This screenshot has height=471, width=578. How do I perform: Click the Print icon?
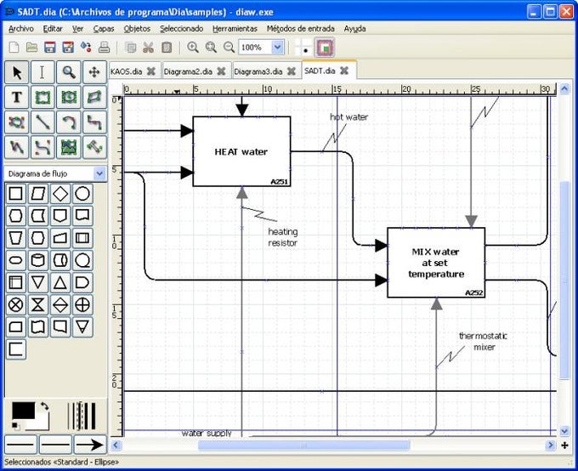coord(104,48)
